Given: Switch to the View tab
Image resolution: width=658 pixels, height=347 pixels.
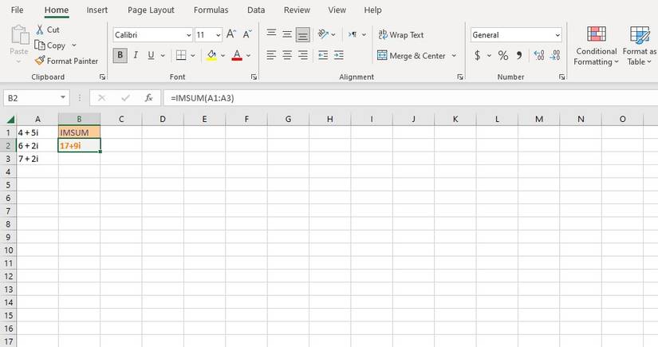Looking at the screenshot, I should tap(337, 10).
